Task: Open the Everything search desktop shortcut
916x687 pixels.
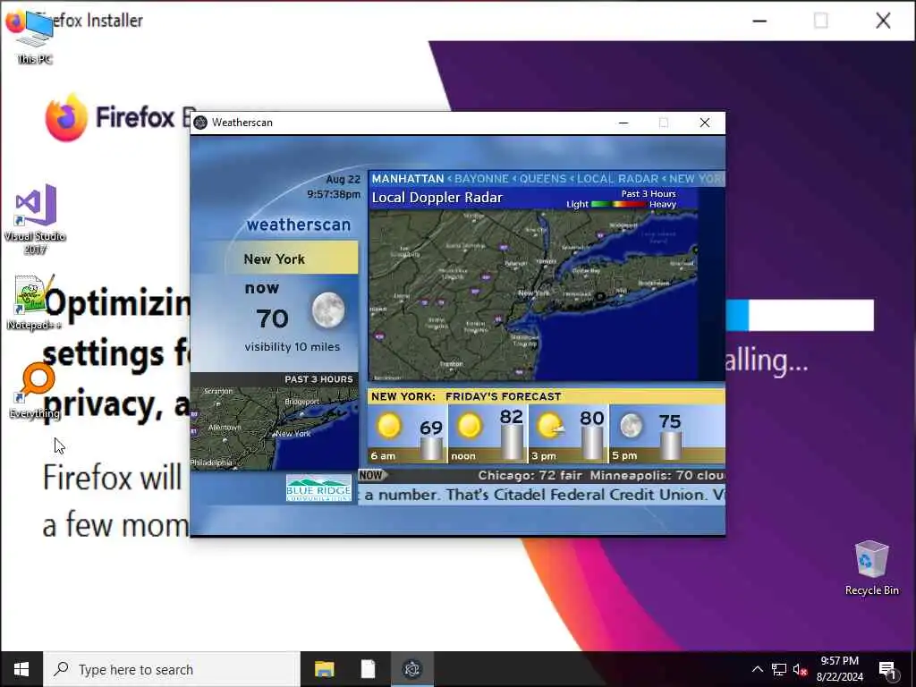Action: [35, 390]
